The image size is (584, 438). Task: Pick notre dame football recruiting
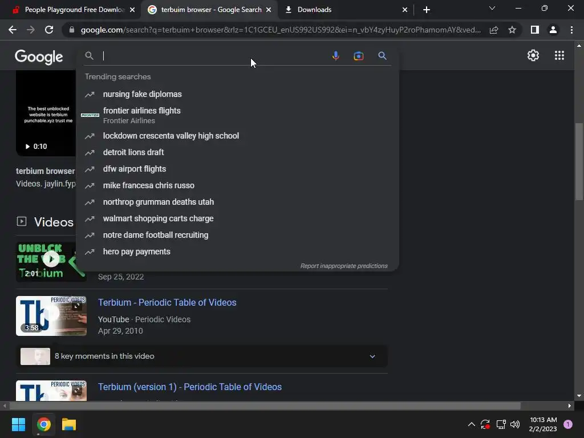pyautogui.click(x=237, y=235)
